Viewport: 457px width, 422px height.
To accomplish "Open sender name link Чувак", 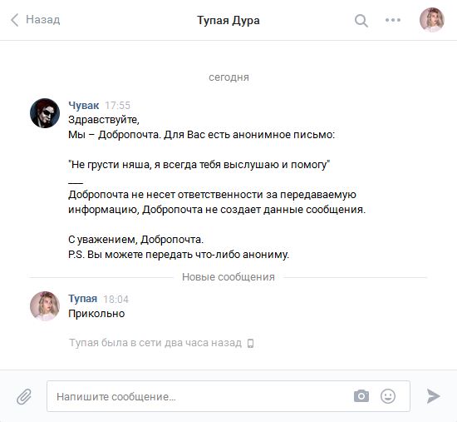I will [x=84, y=106].
